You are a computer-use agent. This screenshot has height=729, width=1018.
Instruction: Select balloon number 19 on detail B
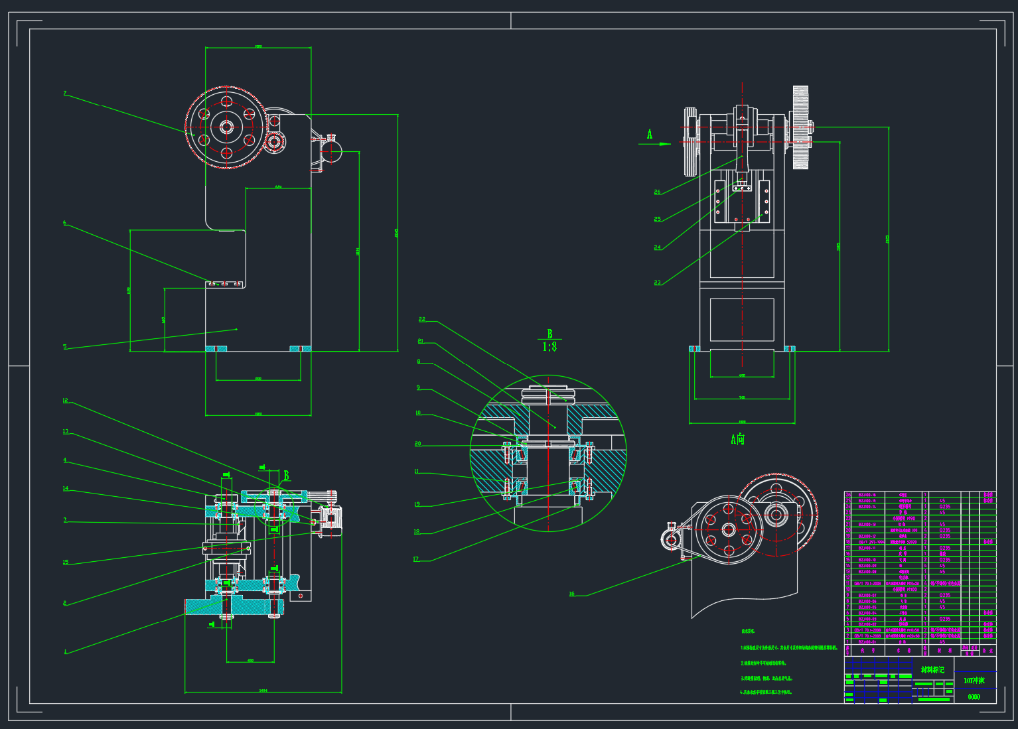tap(417, 505)
